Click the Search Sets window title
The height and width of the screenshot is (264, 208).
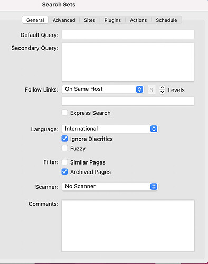[x=59, y=4]
